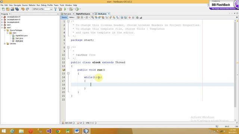The image size is (239, 134).
Task: Expand the JavaApplication14 project node
Action: 2,17
